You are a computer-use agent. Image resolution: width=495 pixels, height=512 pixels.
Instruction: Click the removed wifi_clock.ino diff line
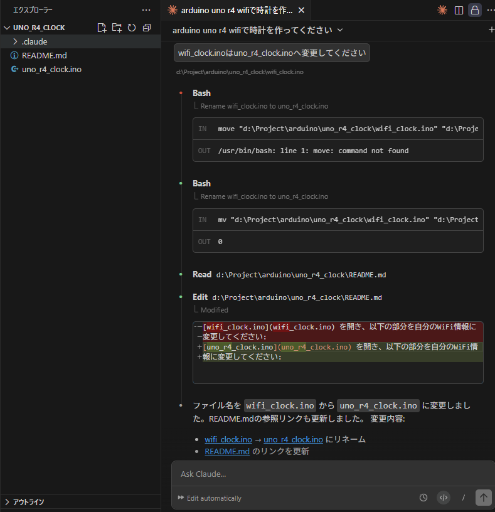338,332
